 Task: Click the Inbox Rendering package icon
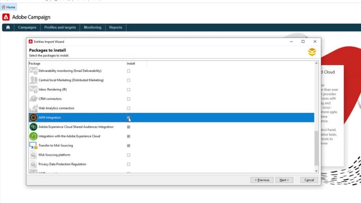click(33, 90)
